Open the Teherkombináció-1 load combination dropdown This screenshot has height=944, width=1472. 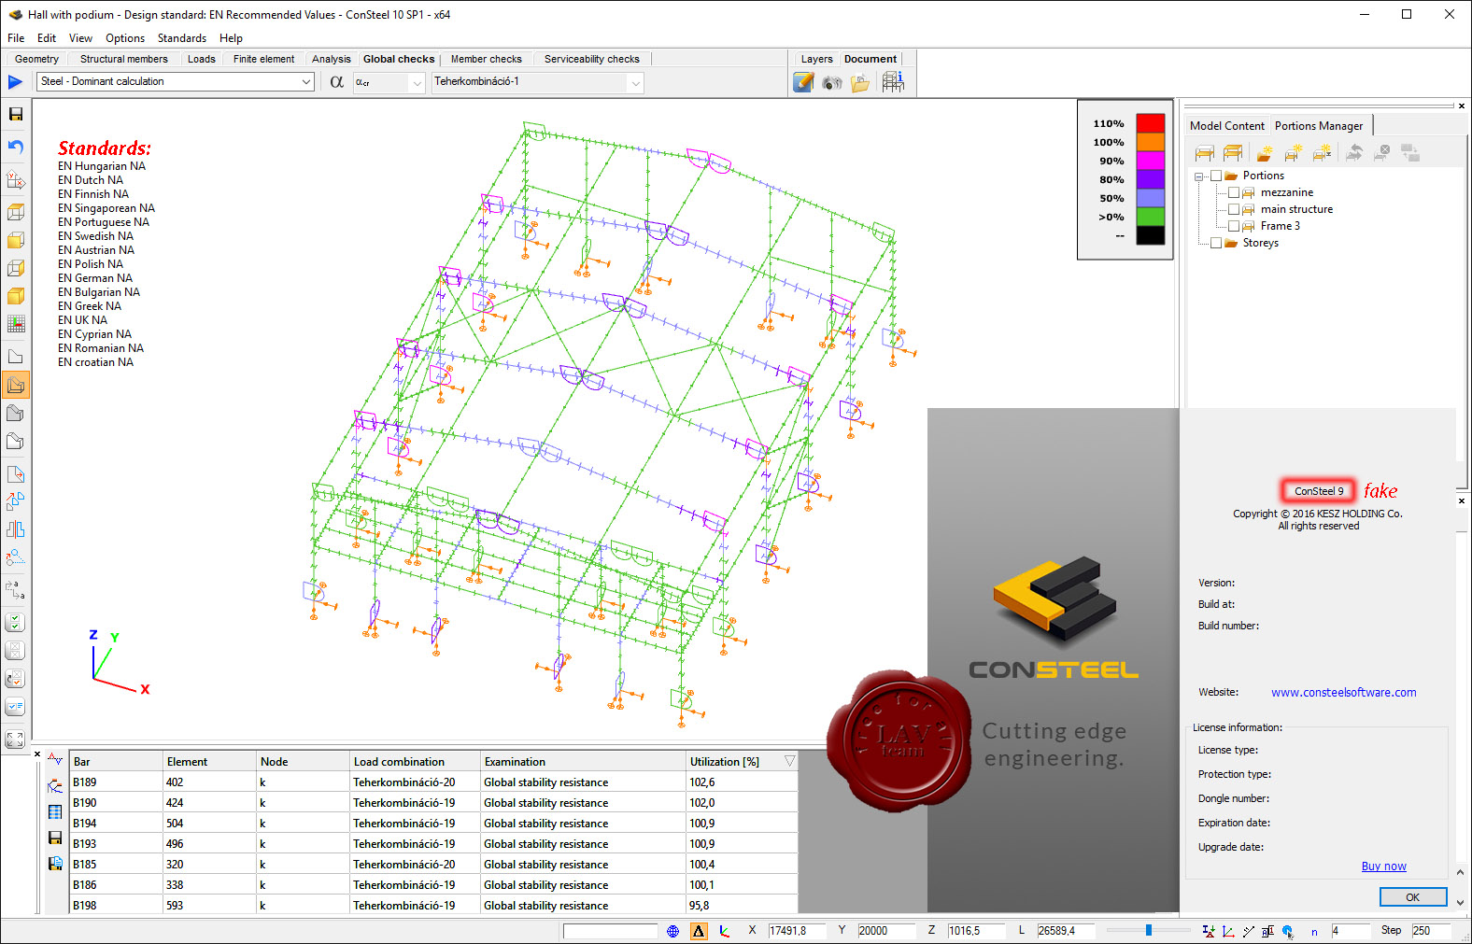[x=635, y=82]
